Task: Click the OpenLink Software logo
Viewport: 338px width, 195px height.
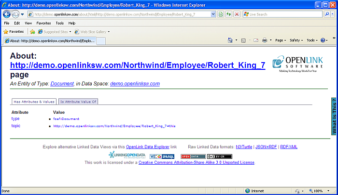Action: pyautogui.click(x=297, y=64)
